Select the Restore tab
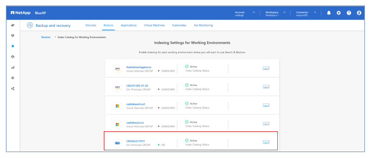Viewport: 373px width, 158px height. [x=109, y=25]
